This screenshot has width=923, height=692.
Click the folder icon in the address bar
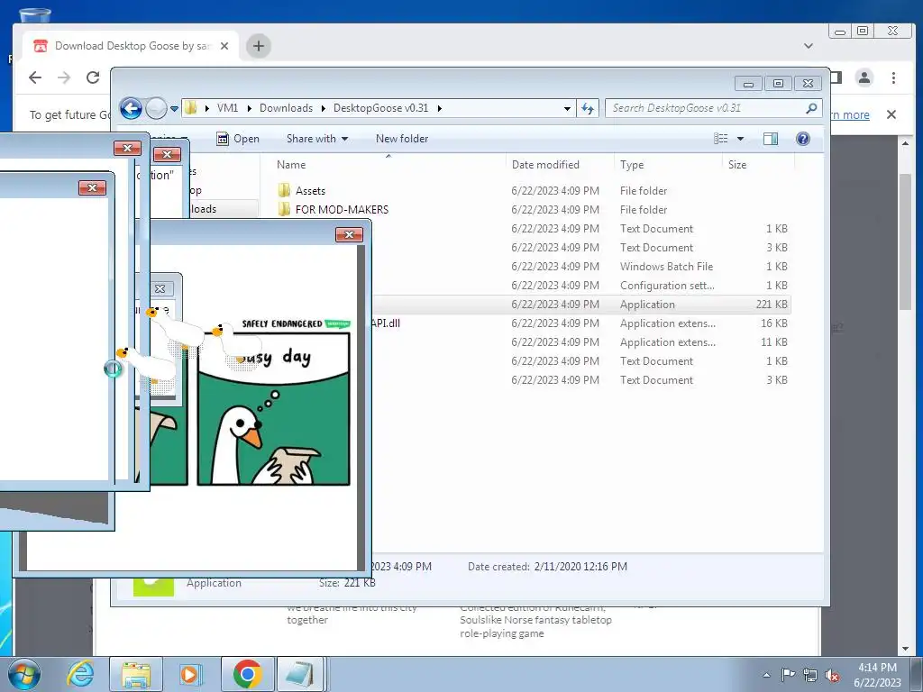tap(191, 108)
